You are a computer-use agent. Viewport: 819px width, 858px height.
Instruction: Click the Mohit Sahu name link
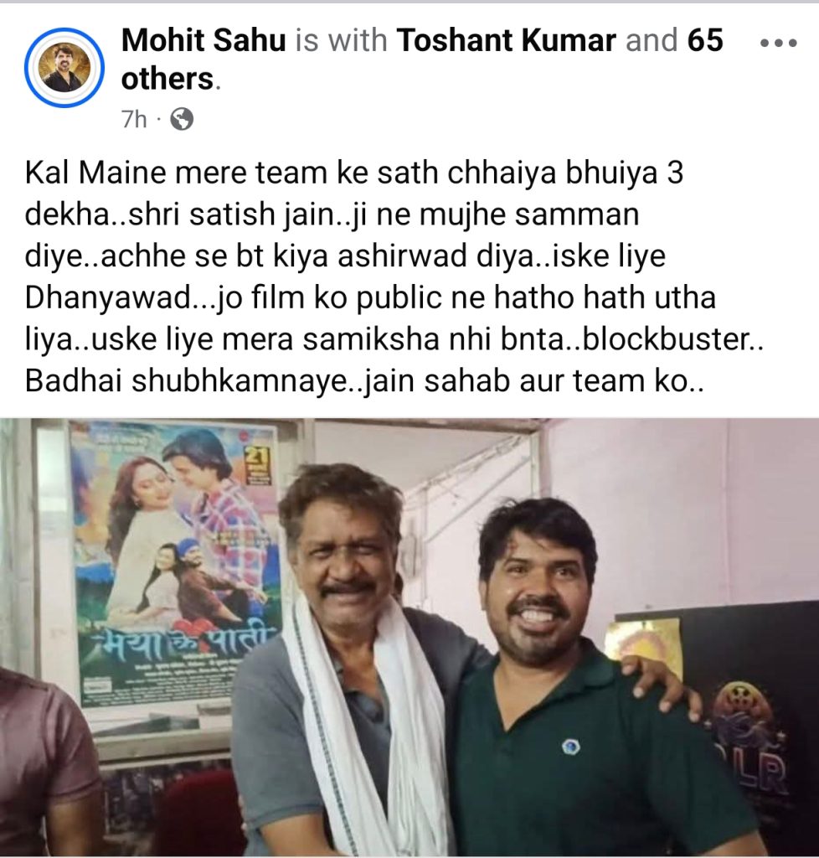click(203, 40)
